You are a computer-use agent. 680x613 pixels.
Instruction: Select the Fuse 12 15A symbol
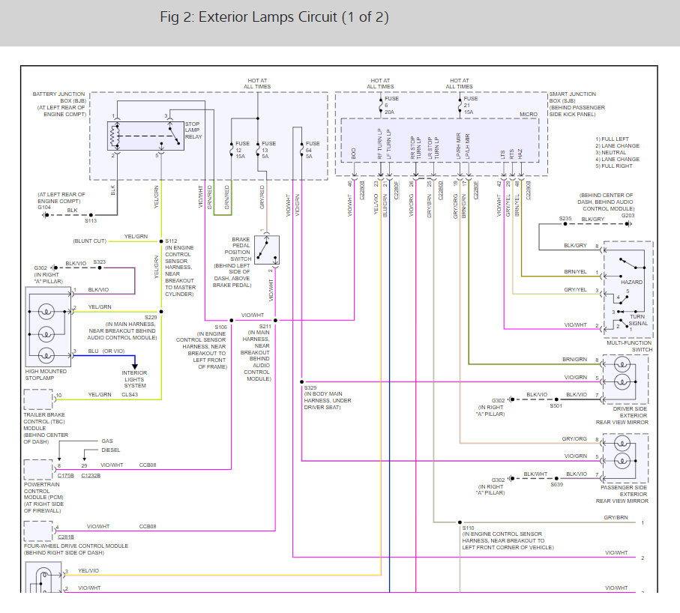(232, 150)
